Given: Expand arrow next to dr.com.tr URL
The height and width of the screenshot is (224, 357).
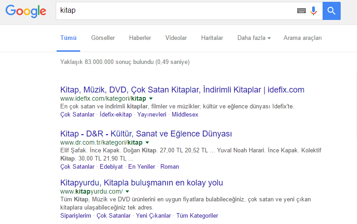Looking at the screenshot, I should pyautogui.click(x=146, y=143).
